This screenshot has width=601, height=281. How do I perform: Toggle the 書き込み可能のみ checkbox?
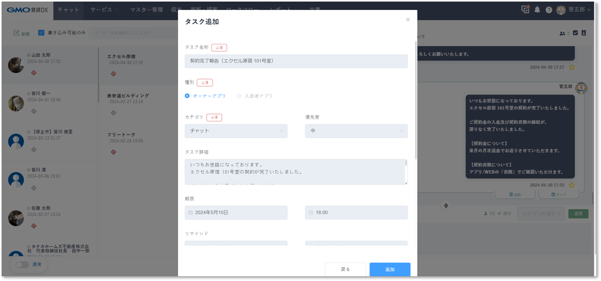(x=41, y=33)
